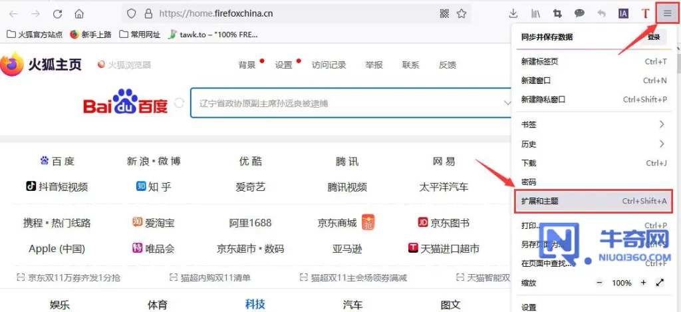Select 密码 in the menu
The height and width of the screenshot is (312, 681).
pyautogui.click(x=594, y=182)
